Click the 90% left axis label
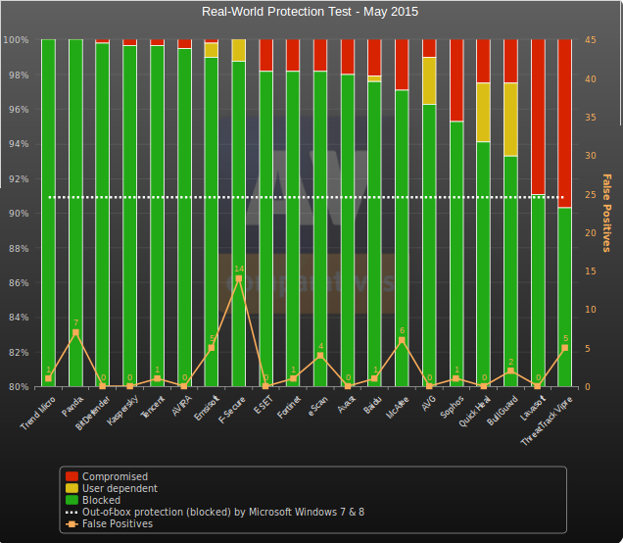 point(19,213)
